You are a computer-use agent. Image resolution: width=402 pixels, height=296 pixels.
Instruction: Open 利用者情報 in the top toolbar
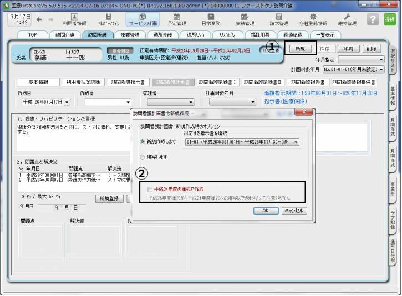74,19
